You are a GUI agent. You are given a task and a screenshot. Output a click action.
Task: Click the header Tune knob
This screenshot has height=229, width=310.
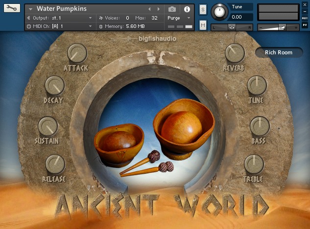219,11
